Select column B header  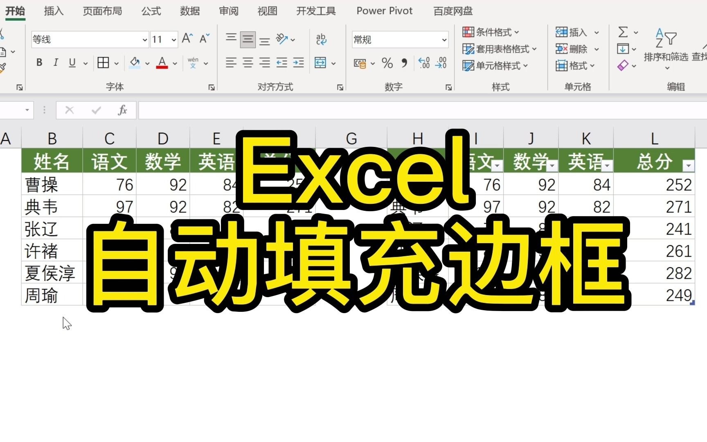click(x=52, y=139)
